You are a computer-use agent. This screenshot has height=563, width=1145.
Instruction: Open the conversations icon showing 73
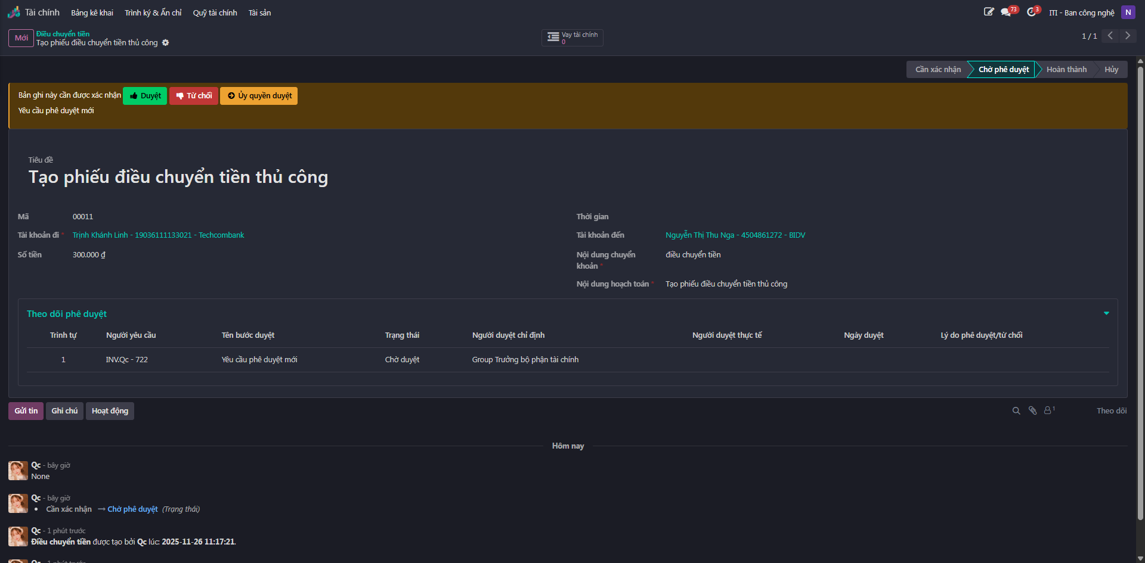coord(1009,12)
